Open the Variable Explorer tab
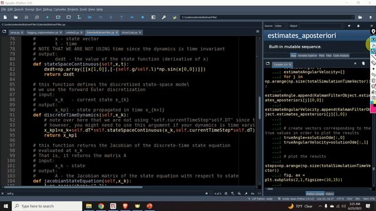This screenshot has height=211, width=376. (307, 56)
